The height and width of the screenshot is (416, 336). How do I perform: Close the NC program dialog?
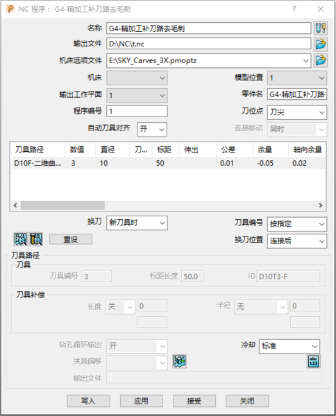pos(321,9)
